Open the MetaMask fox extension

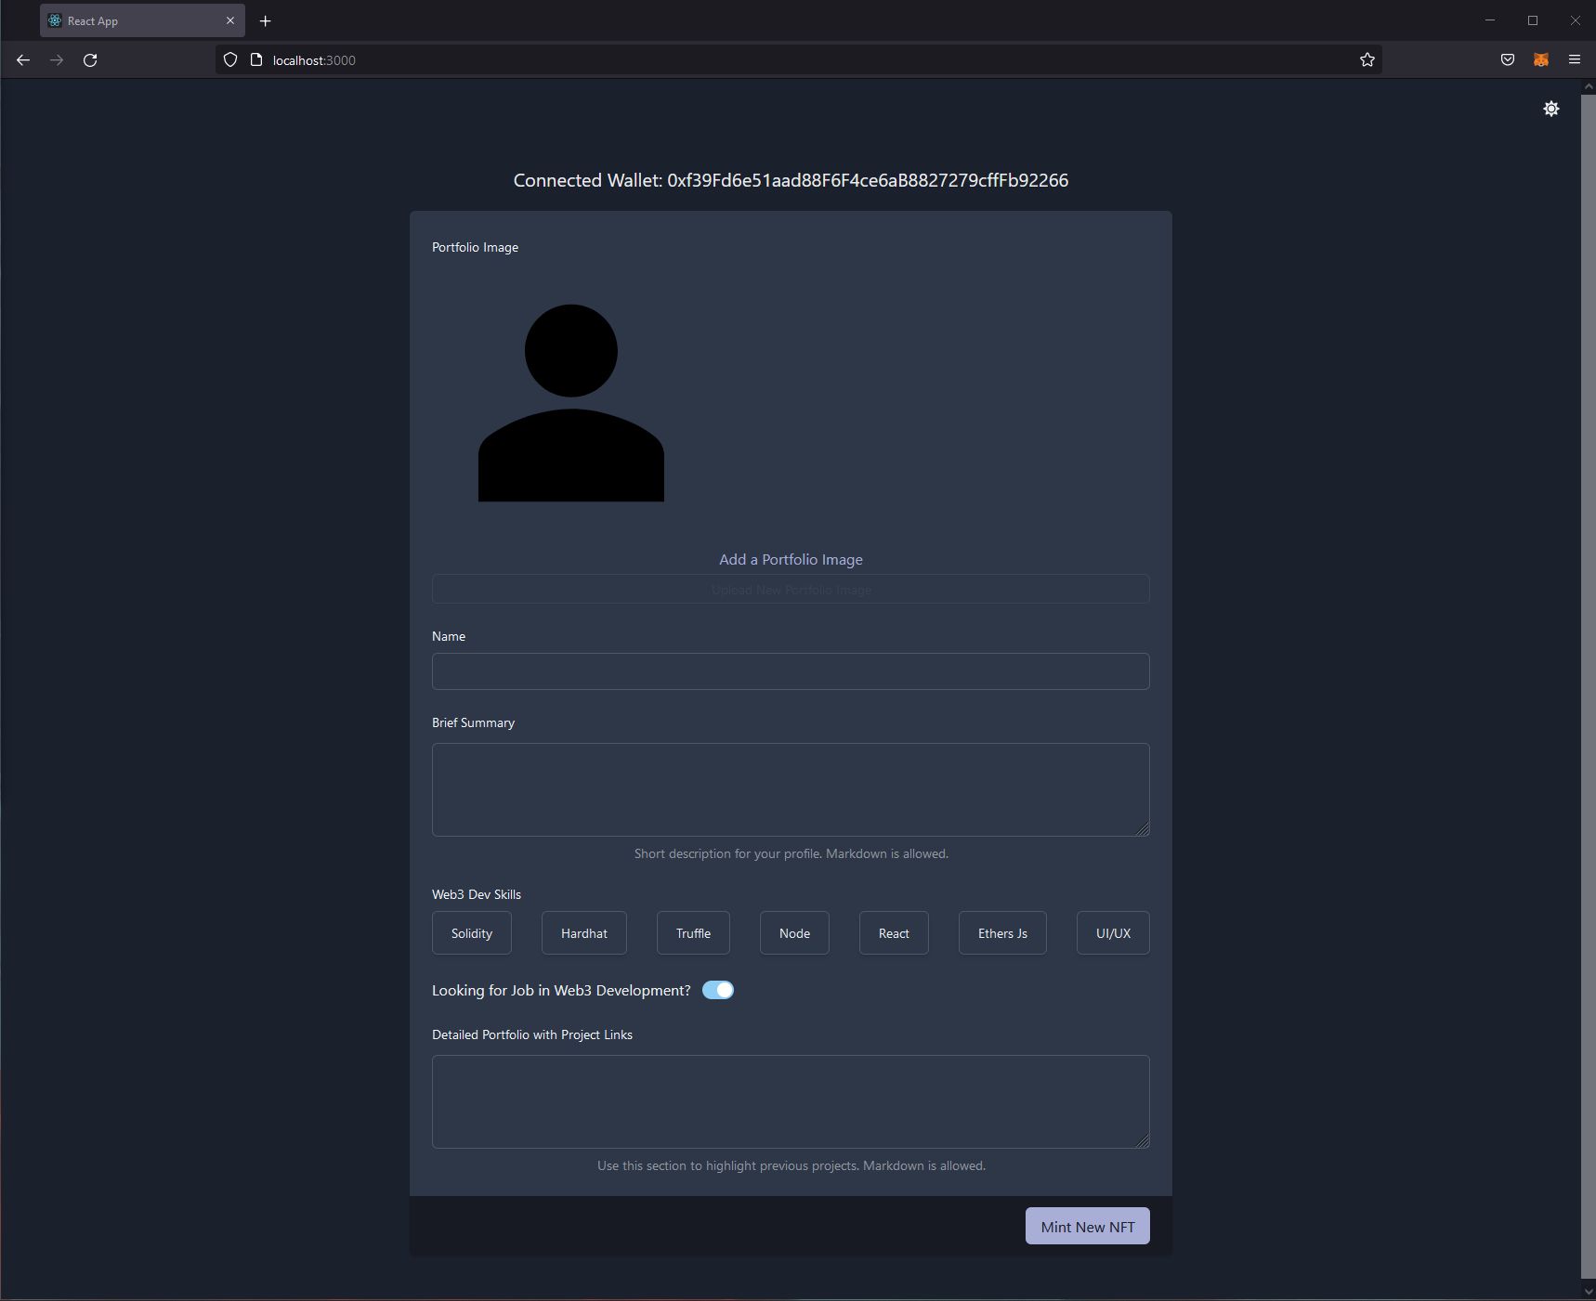coord(1540,60)
